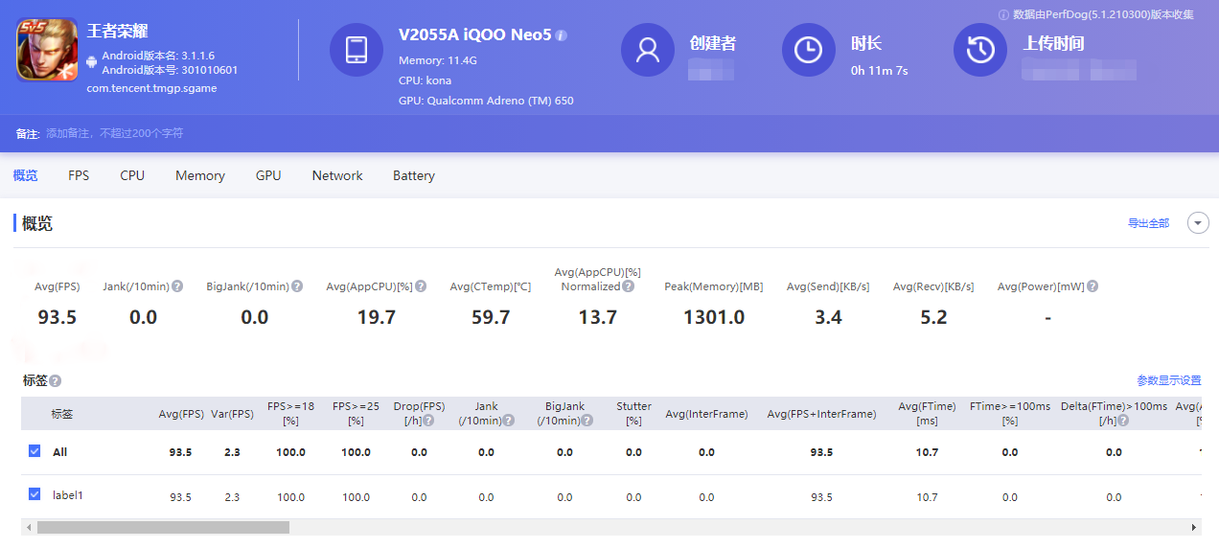This screenshot has height=548, width=1219.
Task: Click the creator person icon
Action: coord(648,50)
